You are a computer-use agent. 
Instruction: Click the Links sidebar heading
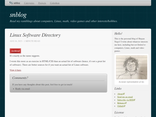(x=118, y=89)
